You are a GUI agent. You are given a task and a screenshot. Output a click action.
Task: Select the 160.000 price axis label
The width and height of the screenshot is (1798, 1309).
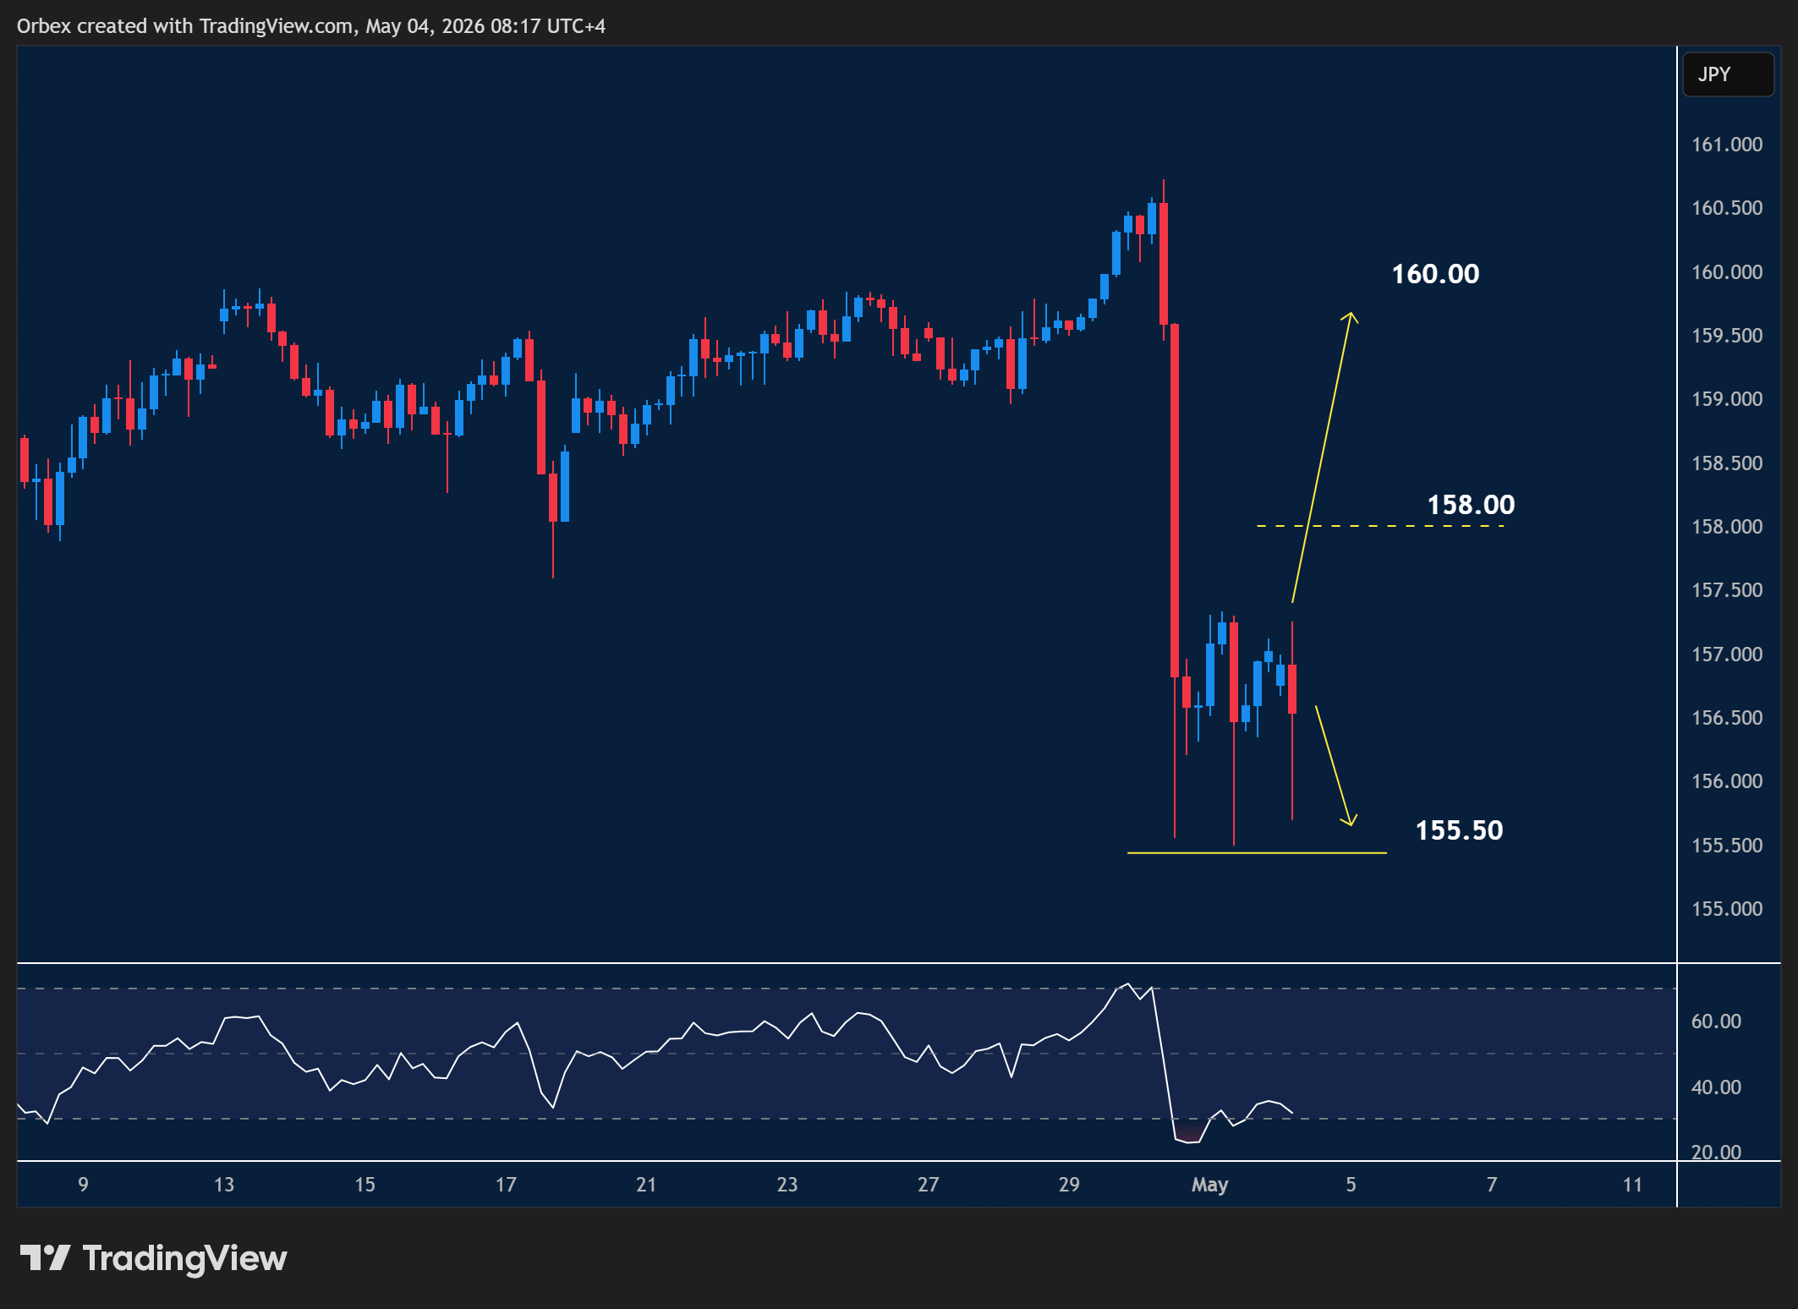pyautogui.click(x=1727, y=272)
